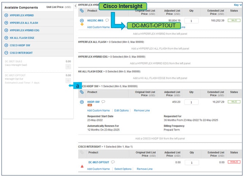Expand the HXDP-SW line item
The width and height of the screenshot is (244, 177).
coord(82,102)
